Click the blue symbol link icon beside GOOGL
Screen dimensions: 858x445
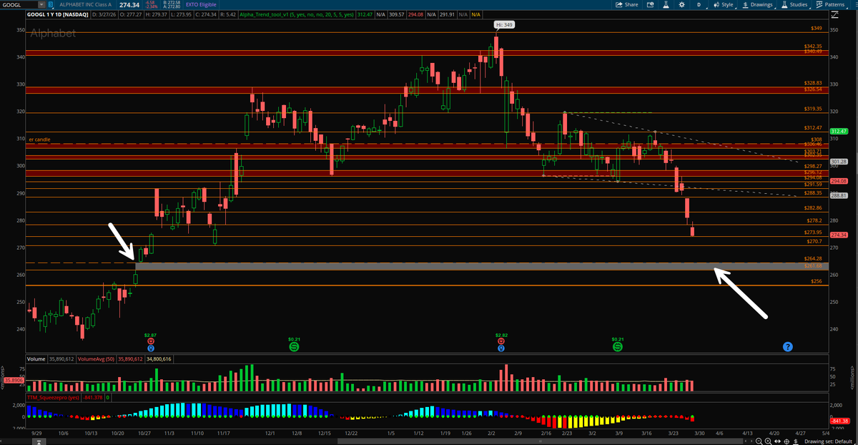[50, 5]
